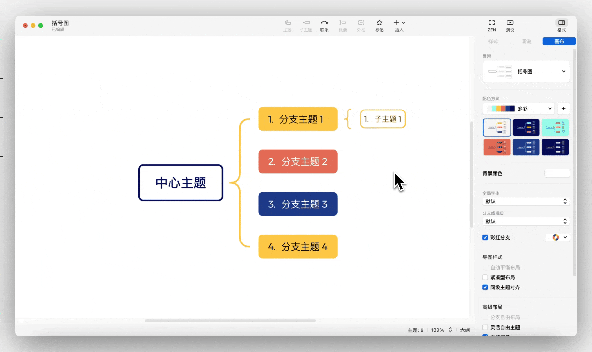Click the 子主题 subtopic icon in toolbar
This screenshot has height=352, width=592.
(x=306, y=25)
